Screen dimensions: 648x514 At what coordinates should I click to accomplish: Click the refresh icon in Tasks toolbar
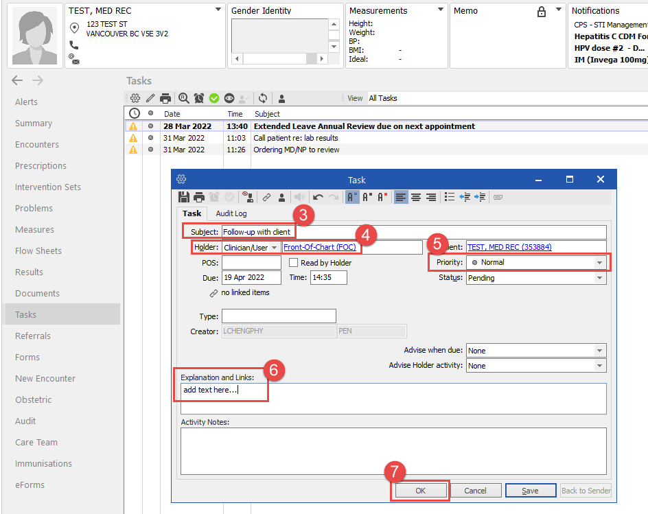point(263,98)
